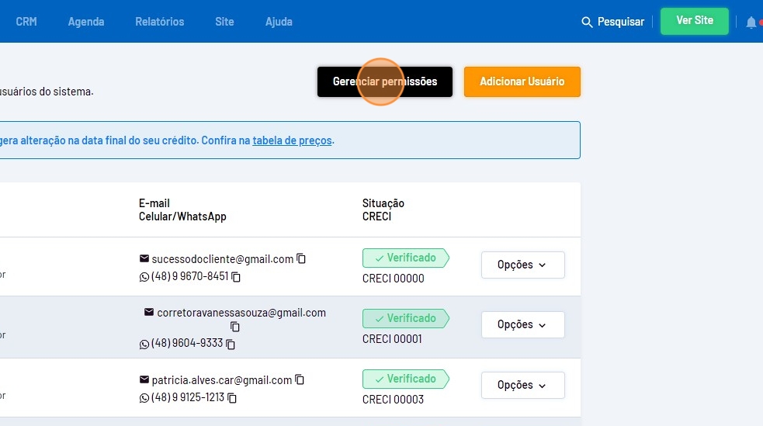Copy phone number (48) 9 9125-1213
Image resolution: width=763 pixels, height=426 pixels.
(232, 398)
